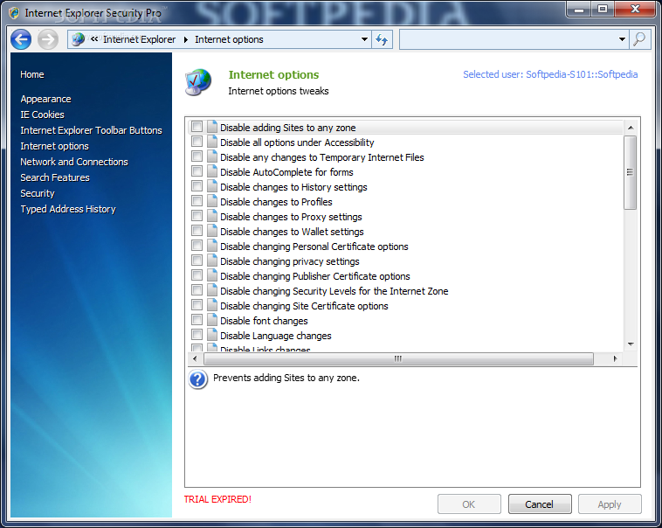This screenshot has height=528, width=662.
Task: Open the address bar dropdown arrow
Action: click(x=364, y=39)
